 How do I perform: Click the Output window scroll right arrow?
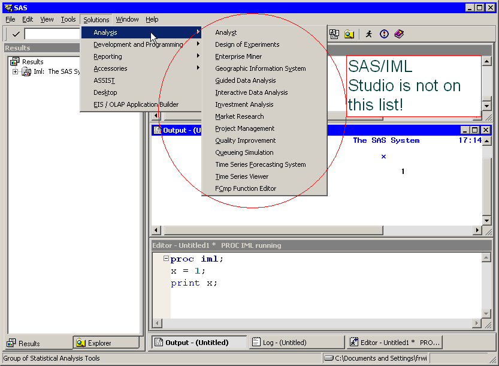point(477,230)
